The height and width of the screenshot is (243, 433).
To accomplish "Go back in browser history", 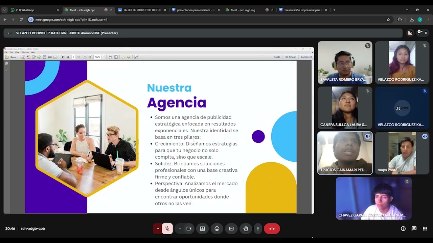I will click(x=5, y=20).
